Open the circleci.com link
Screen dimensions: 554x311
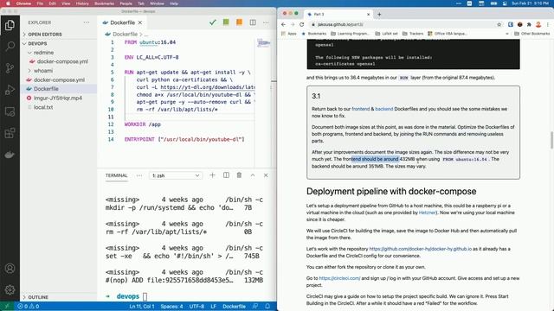point(339,278)
